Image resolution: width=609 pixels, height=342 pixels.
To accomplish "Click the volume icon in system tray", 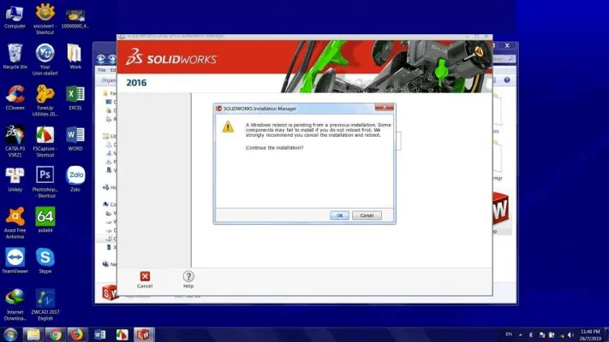I will coord(570,335).
